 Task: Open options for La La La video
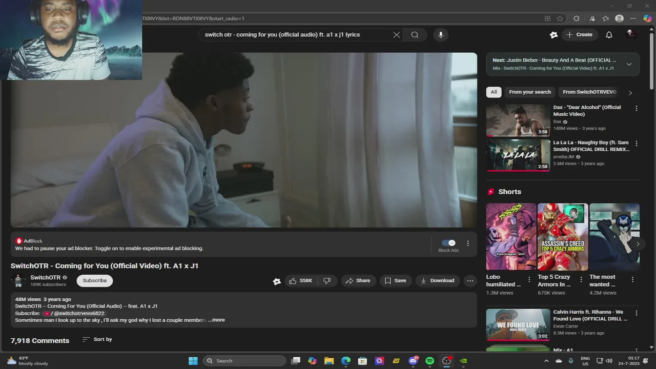point(637,144)
